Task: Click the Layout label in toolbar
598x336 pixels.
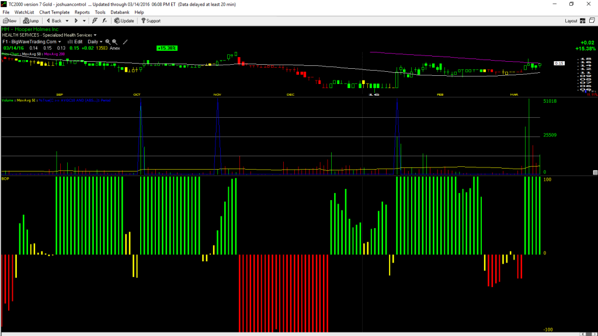Action: [x=571, y=21]
